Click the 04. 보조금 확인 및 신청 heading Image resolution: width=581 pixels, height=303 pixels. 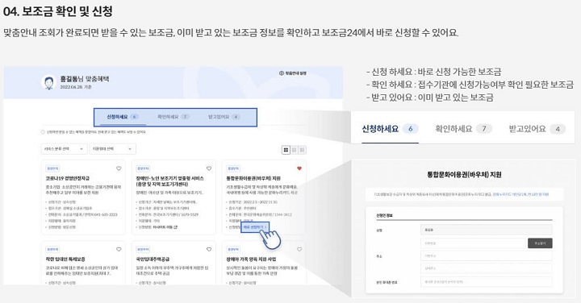pyautogui.click(x=57, y=11)
